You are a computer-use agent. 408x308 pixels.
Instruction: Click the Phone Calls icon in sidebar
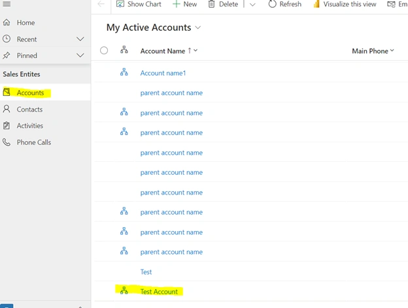point(7,142)
